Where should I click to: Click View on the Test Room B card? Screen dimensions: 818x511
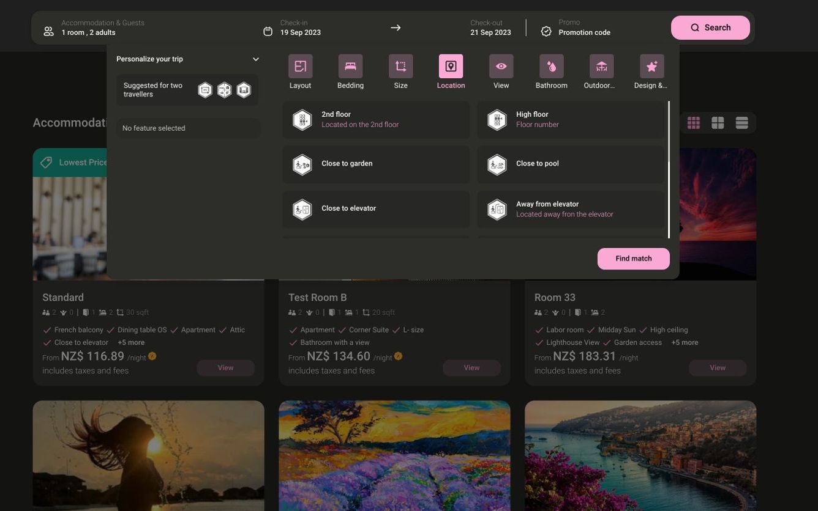(471, 368)
